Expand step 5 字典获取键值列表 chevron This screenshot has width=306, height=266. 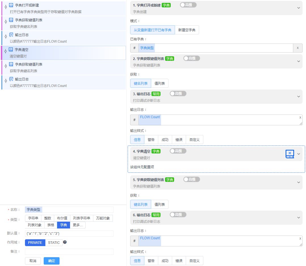[x=298, y=182]
